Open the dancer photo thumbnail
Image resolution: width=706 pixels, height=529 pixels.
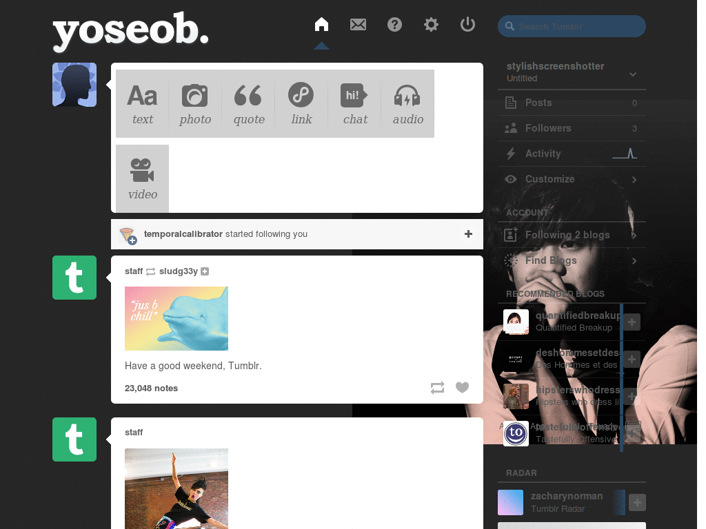pyautogui.click(x=176, y=488)
